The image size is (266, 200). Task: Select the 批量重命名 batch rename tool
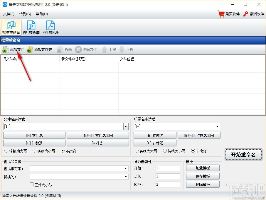click(11, 28)
